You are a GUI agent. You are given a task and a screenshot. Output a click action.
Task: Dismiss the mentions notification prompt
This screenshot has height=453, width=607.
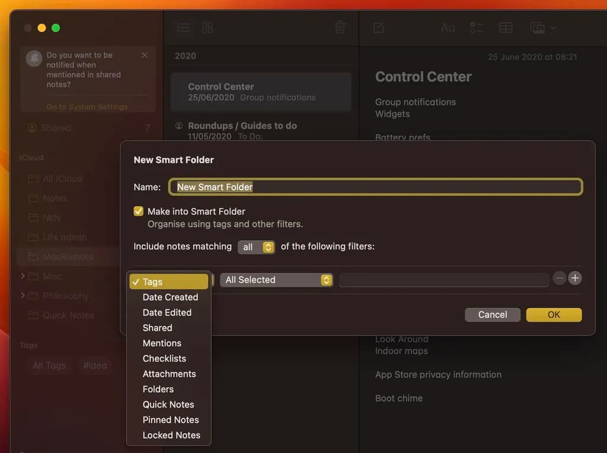pyautogui.click(x=145, y=55)
